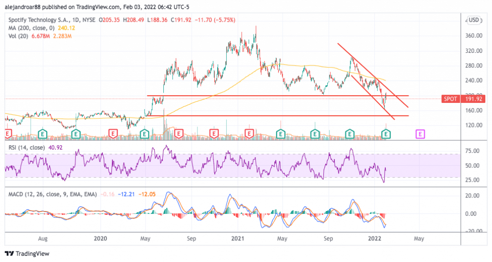This screenshot has height=262, width=492.
Task: Click the low price L188.36
Action: [x=157, y=20]
